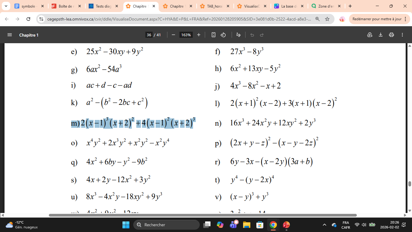
Task: Click the zoom percentage field
Action: [x=186, y=35]
